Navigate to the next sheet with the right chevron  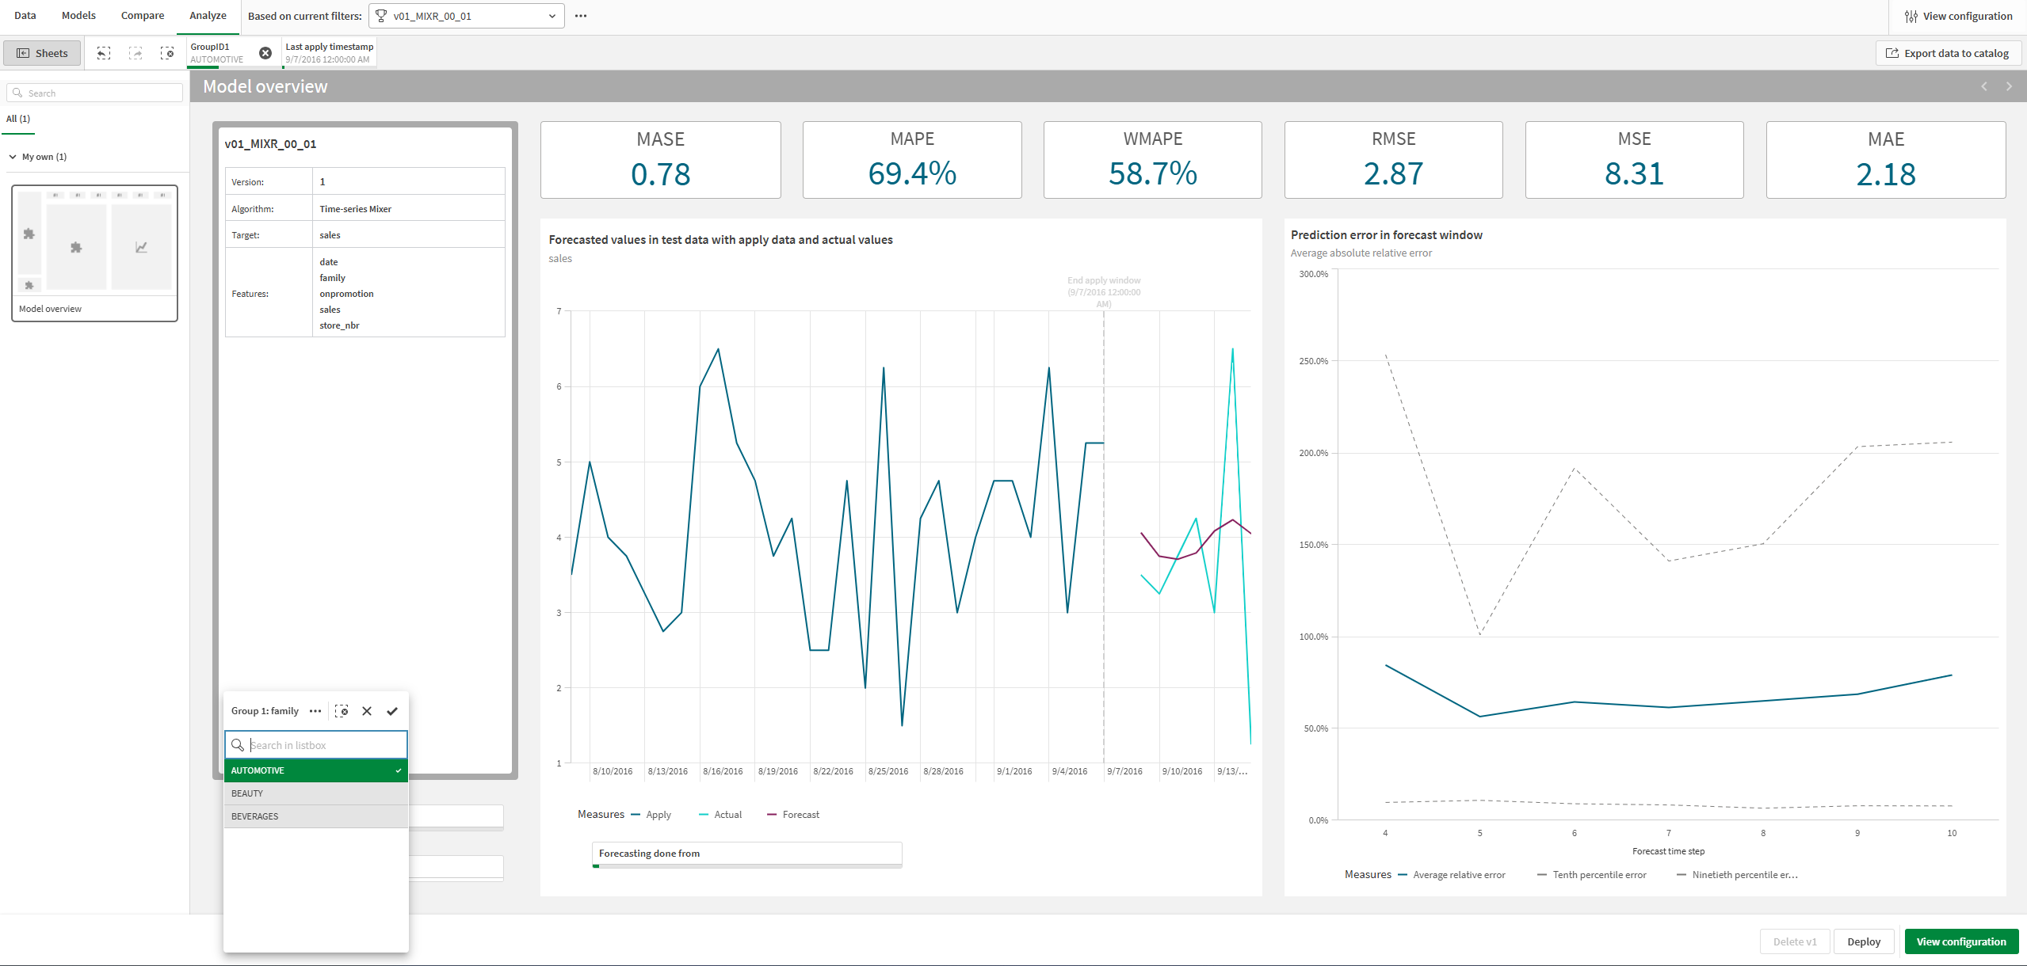click(x=2008, y=86)
